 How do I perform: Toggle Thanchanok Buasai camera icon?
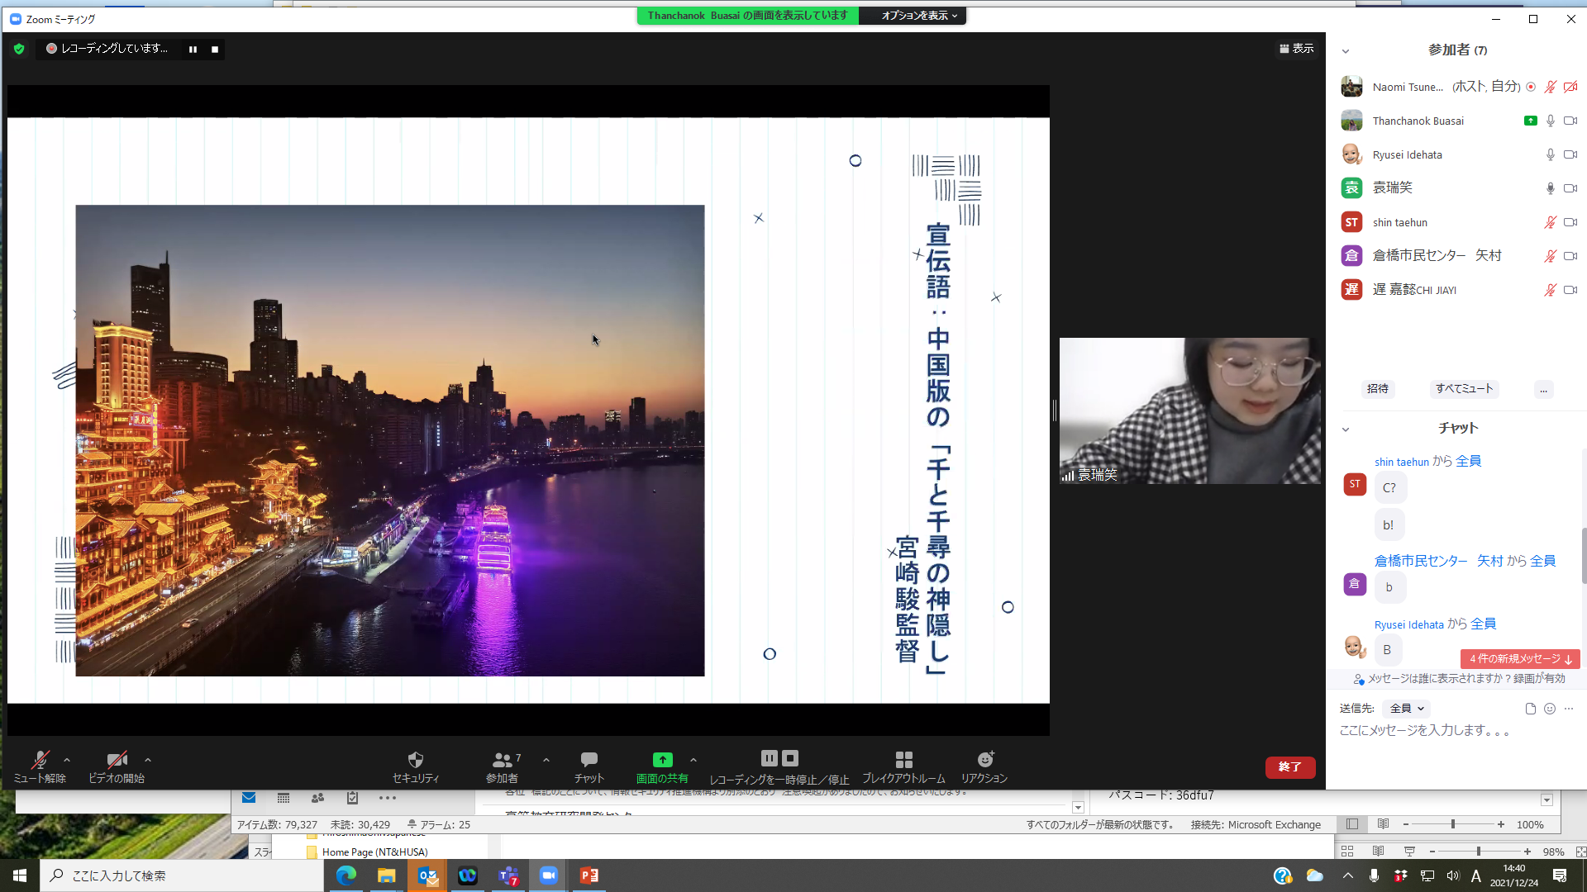(1570, 121)
